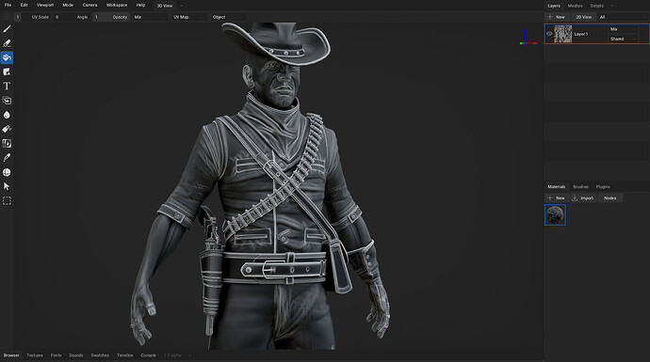
Task: Switch to the Meshes tab
Action: (575, 6)
